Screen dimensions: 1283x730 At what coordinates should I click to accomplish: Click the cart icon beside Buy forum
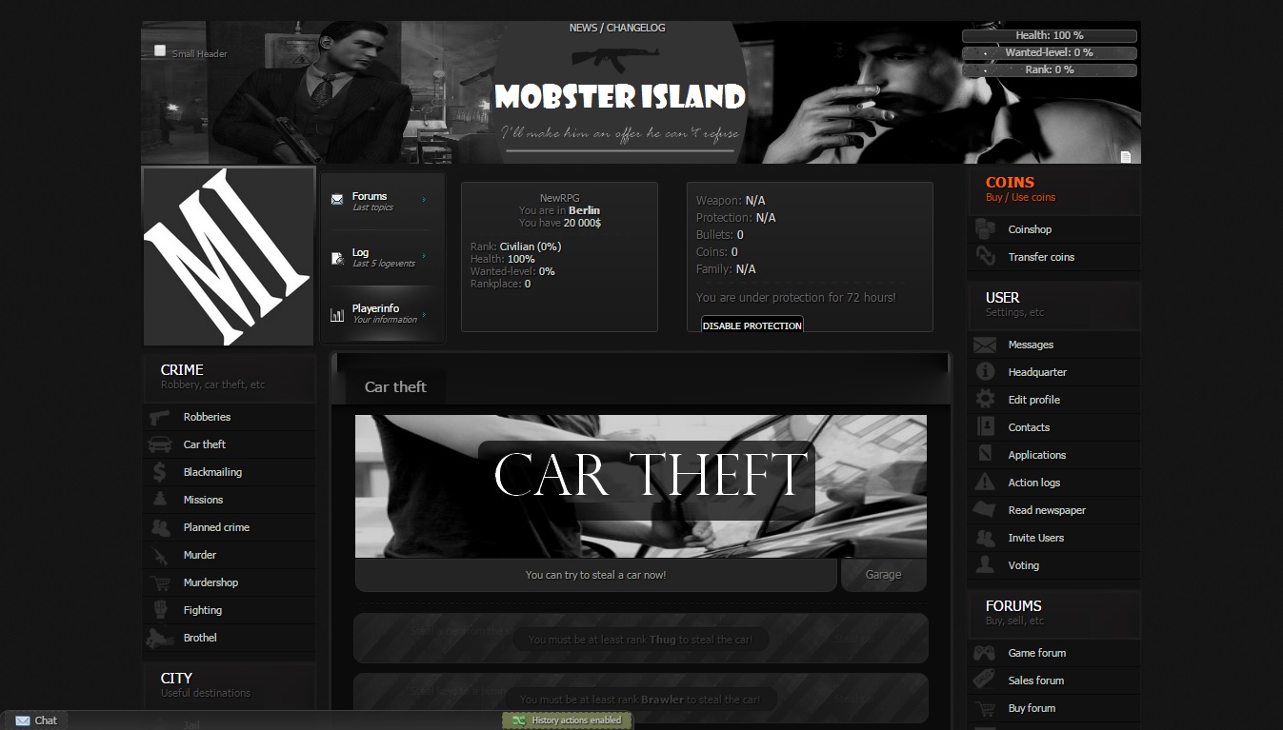click(986, 708)
